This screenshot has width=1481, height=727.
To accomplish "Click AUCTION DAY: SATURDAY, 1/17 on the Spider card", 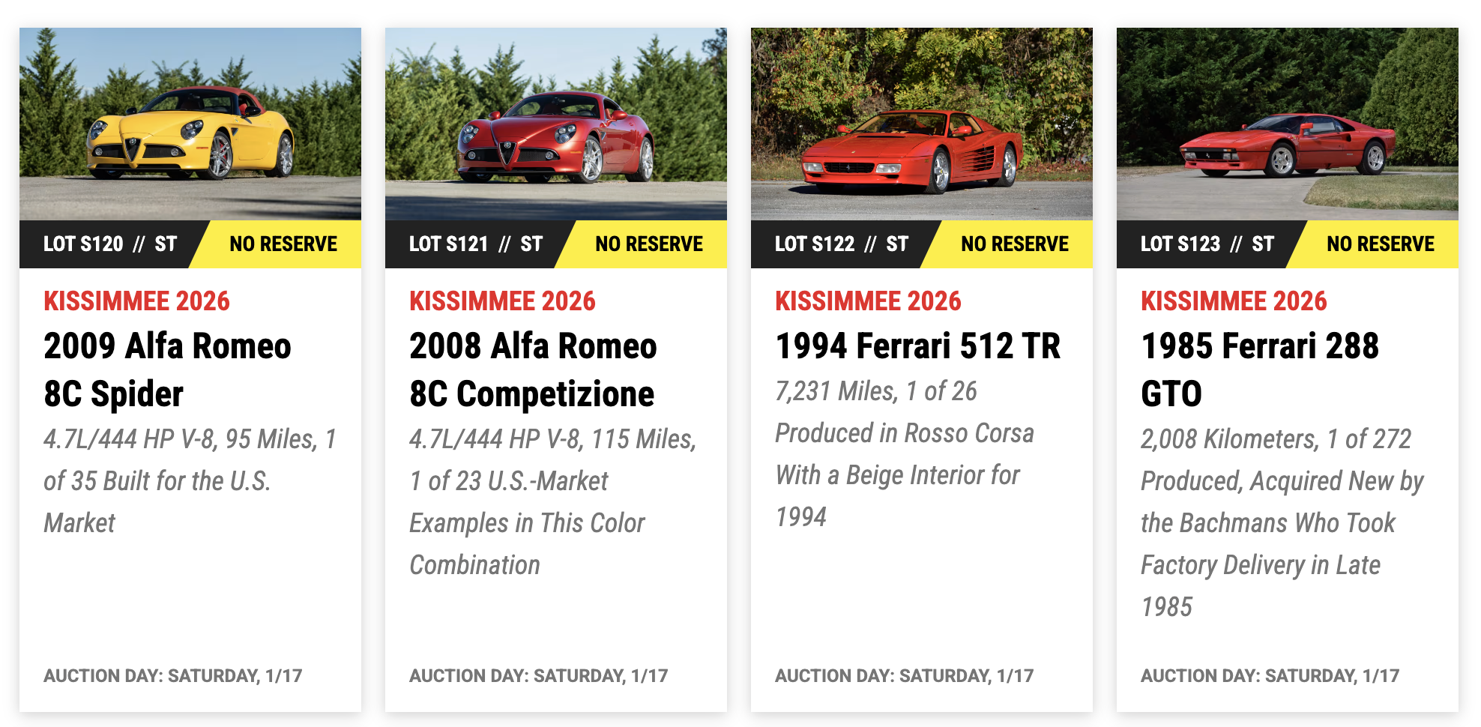I will 174,675.
